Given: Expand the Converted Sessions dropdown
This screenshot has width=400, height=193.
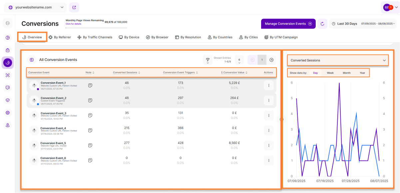Looking at the screenshot, I should coord(338,60).
